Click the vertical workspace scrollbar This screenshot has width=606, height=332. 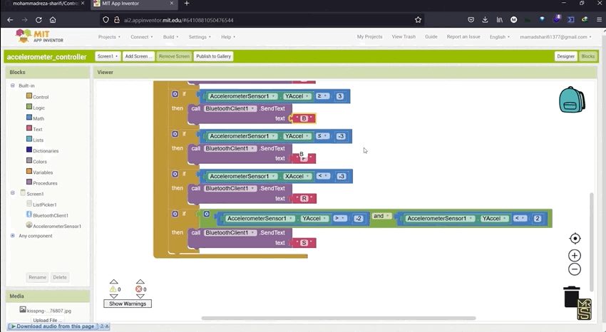[x=591, y=242]
